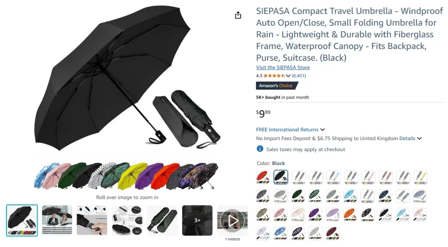View thumbnail of couple under umbrella

point(57,220)
